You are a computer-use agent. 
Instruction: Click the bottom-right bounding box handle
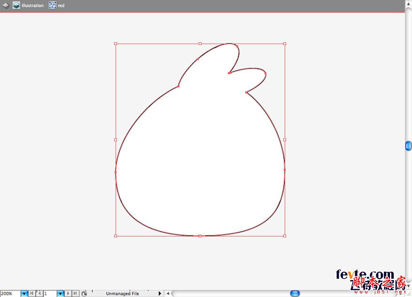(x=285, y=236)
